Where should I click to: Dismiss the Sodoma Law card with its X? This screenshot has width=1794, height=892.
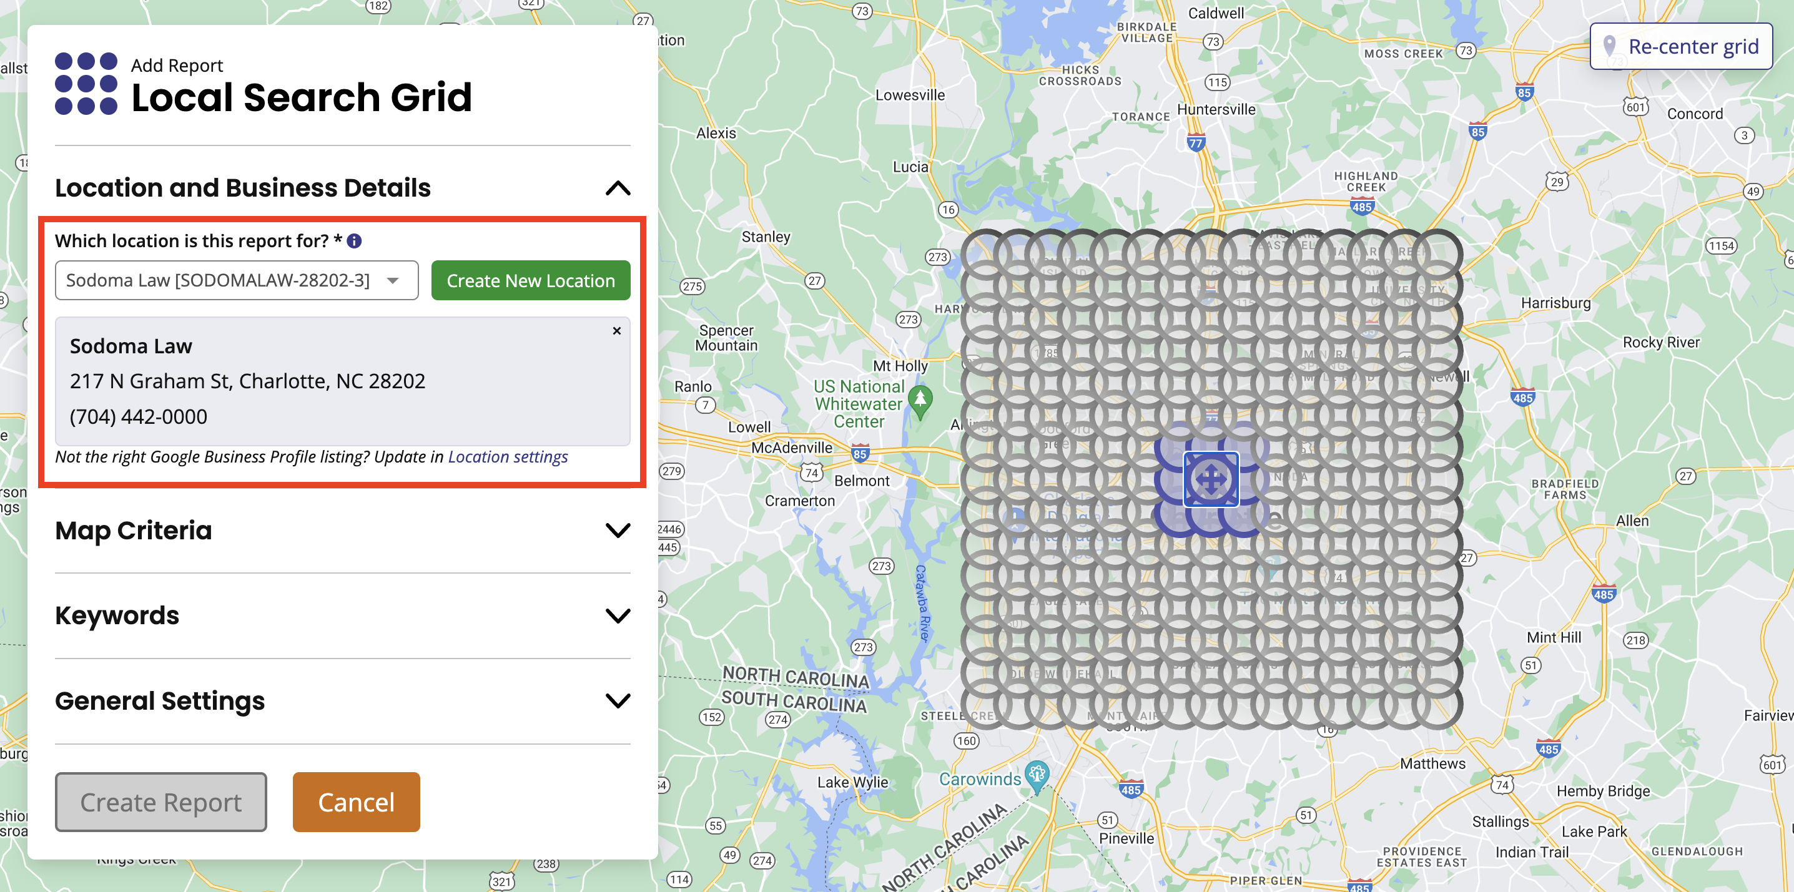point(616,331)
